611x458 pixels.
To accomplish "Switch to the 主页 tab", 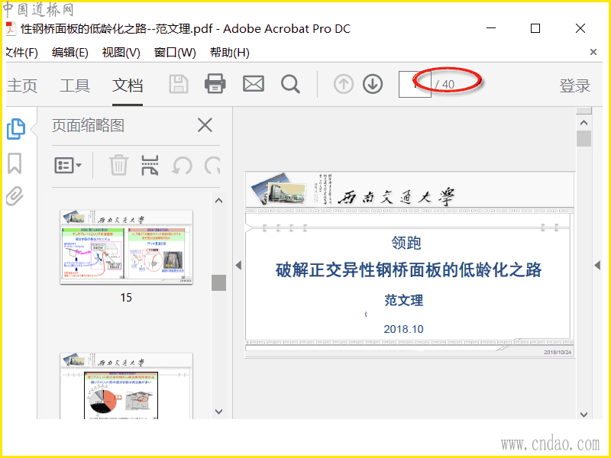I will tap(22, 85).
